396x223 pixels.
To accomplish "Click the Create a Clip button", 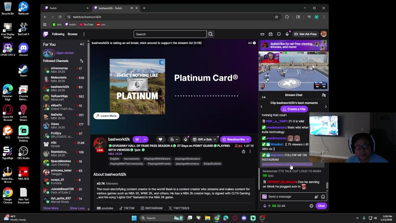I will click(x=294, y=109).
